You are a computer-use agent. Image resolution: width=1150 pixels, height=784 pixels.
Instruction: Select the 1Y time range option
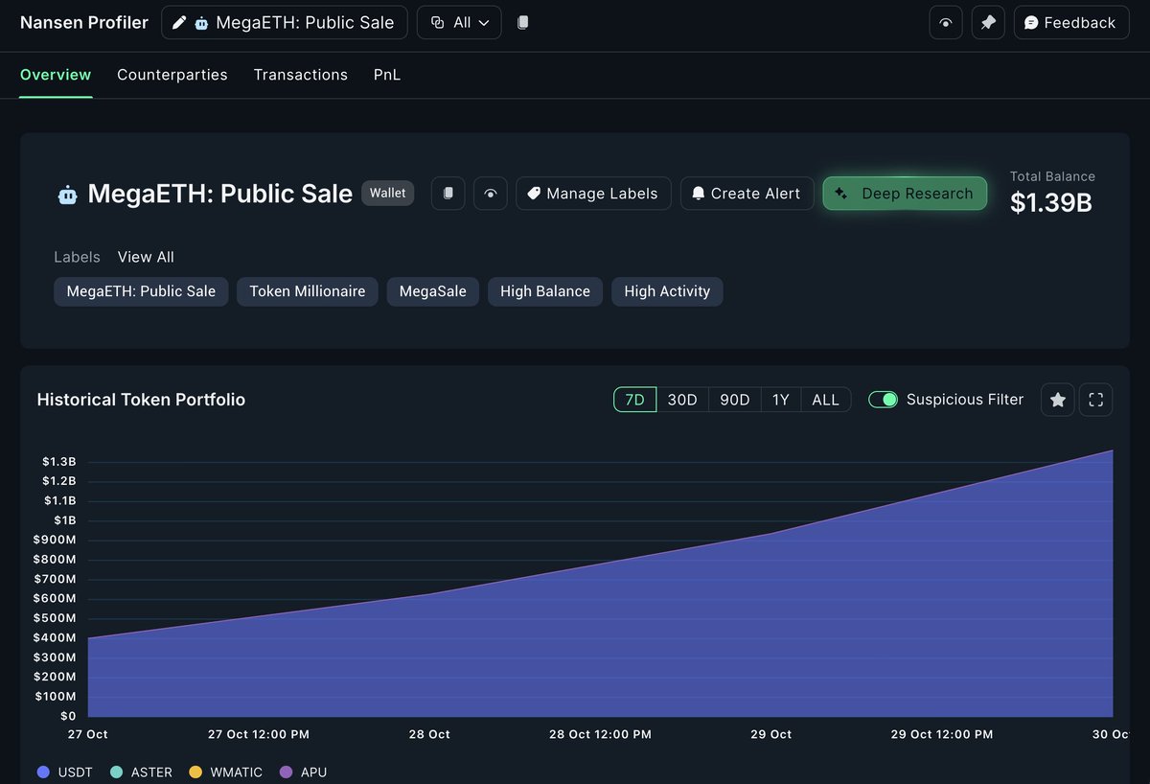[x=783, y=400]
